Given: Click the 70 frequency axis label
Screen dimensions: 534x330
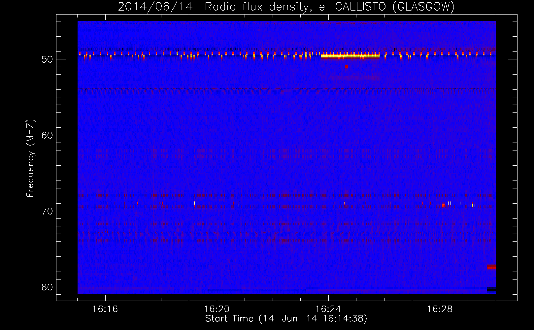Looking at the screenshot, I should pos(47,211).
